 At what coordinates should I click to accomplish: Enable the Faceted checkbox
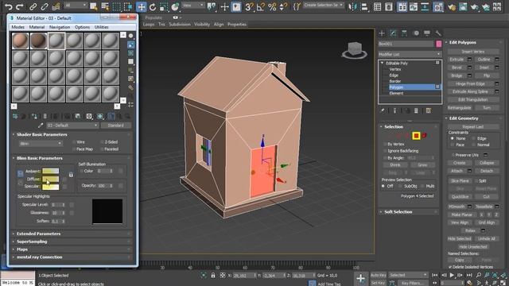tap(102, 149)
